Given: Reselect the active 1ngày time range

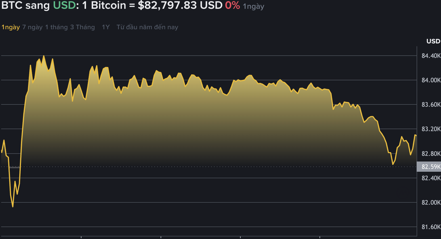Looking at the screenshot, I should [10, 27].
